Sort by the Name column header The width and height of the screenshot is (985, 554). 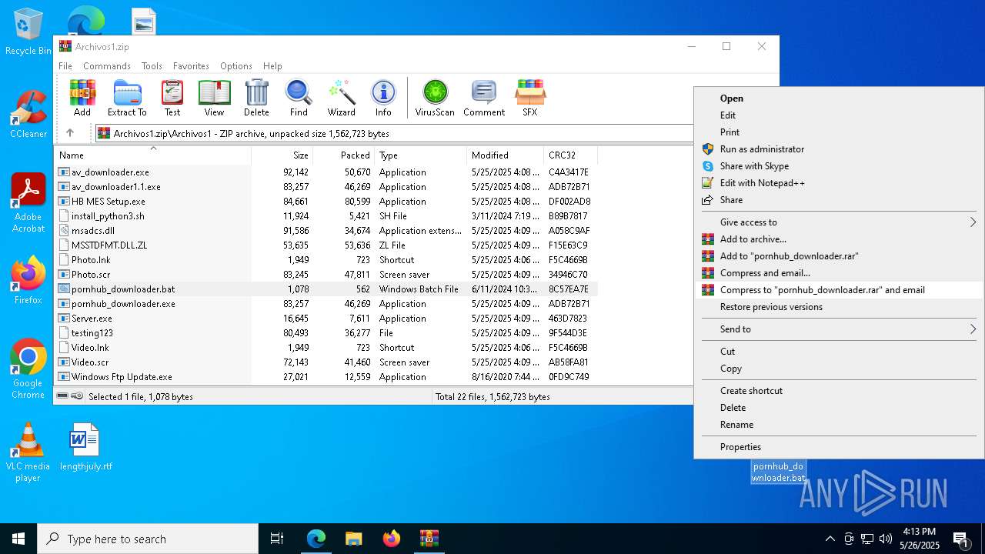(x=153, y=155)
